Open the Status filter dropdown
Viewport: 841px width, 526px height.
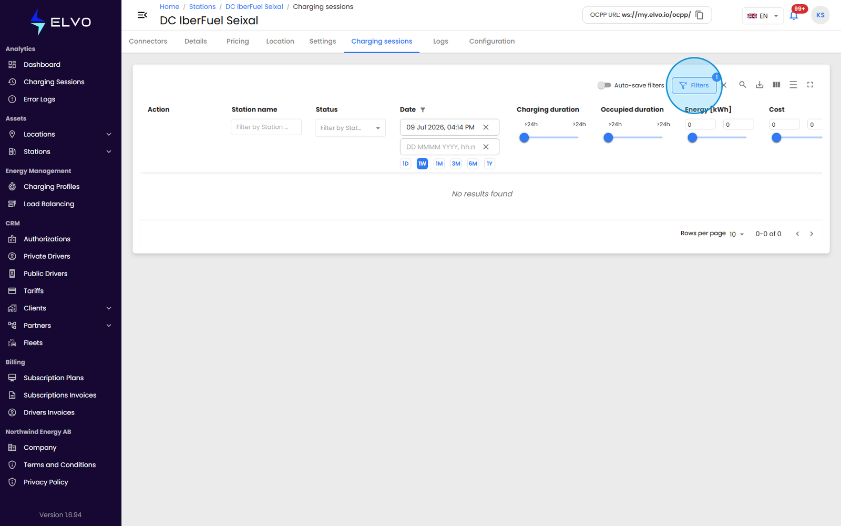pyautogui.click(x=350, y=128)
